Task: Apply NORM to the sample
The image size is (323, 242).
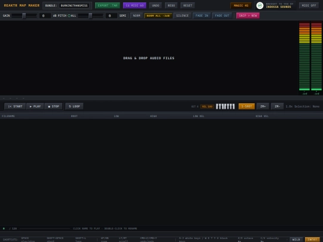Action: click(136, 16)
